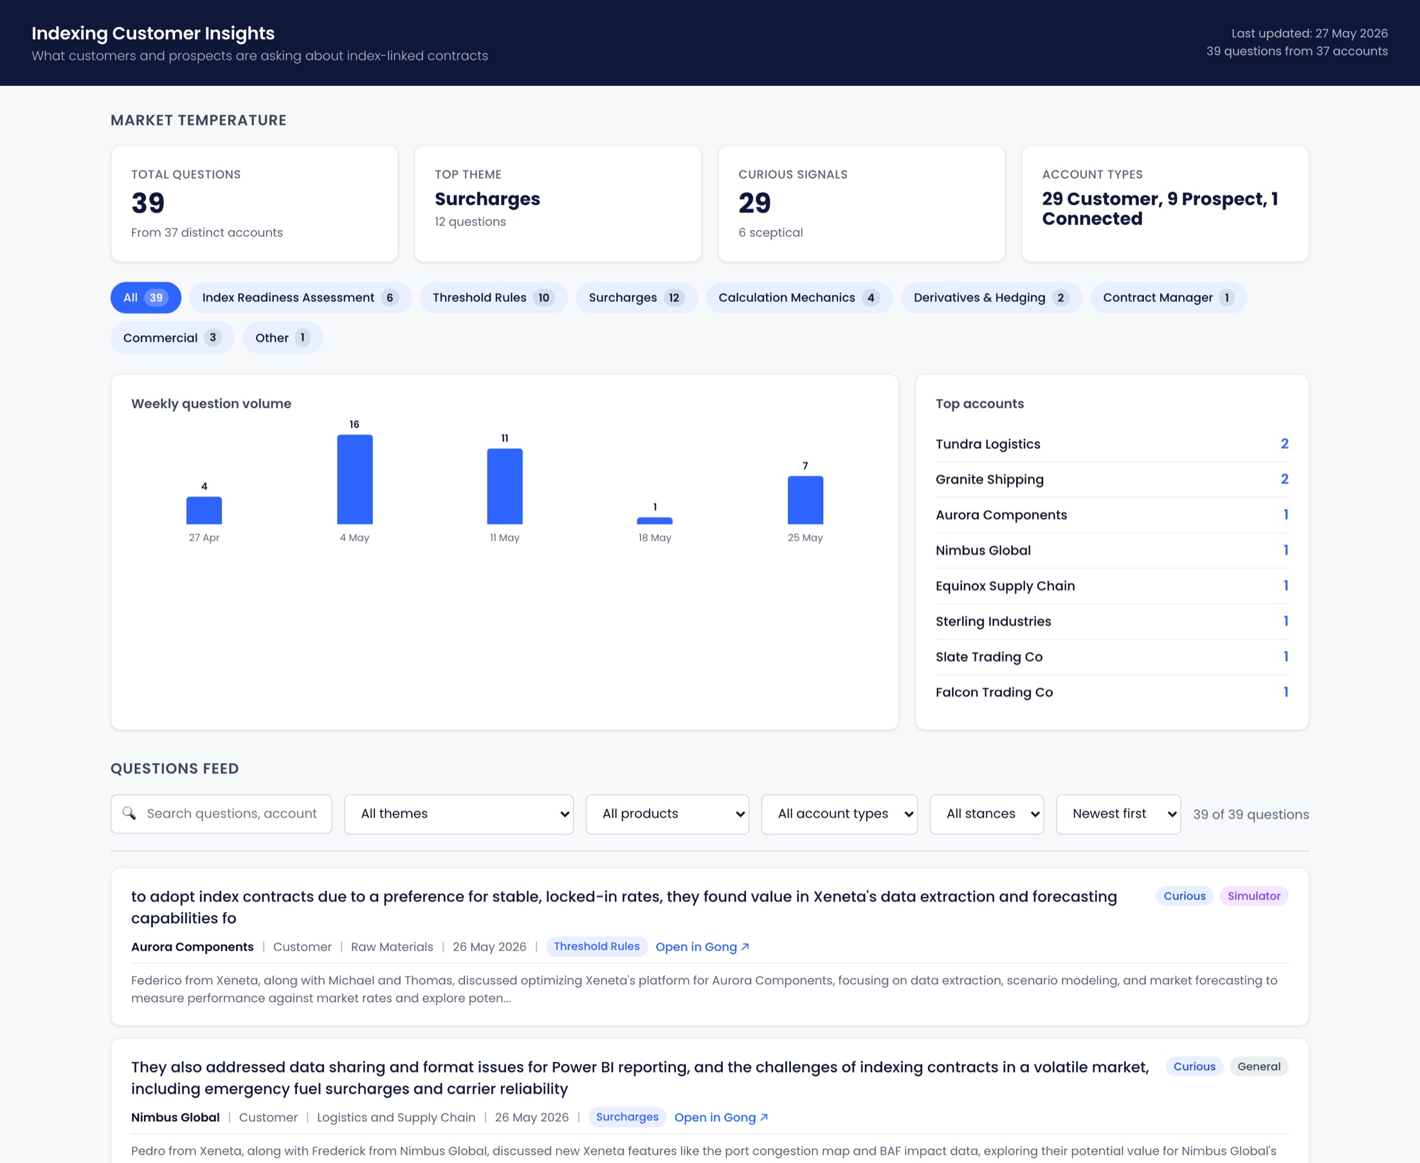Filter by Index Readiness Assessment chip
Viewport: 1420px width, 1163px height.
(x=300, y=298)
